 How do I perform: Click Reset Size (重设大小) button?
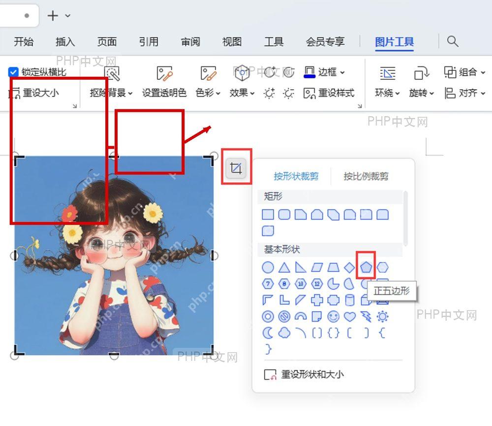(x=33, y=93)
